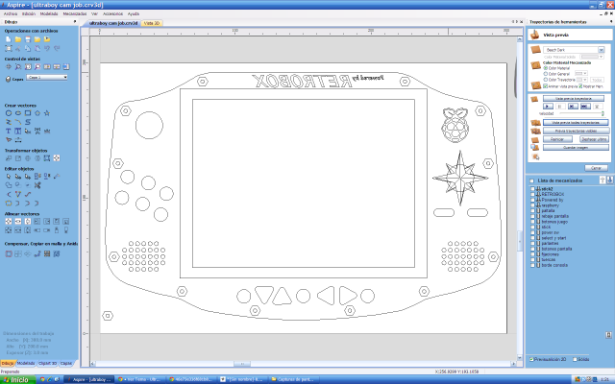Undo the last action with the undo arrow

(x=47, y=49)
